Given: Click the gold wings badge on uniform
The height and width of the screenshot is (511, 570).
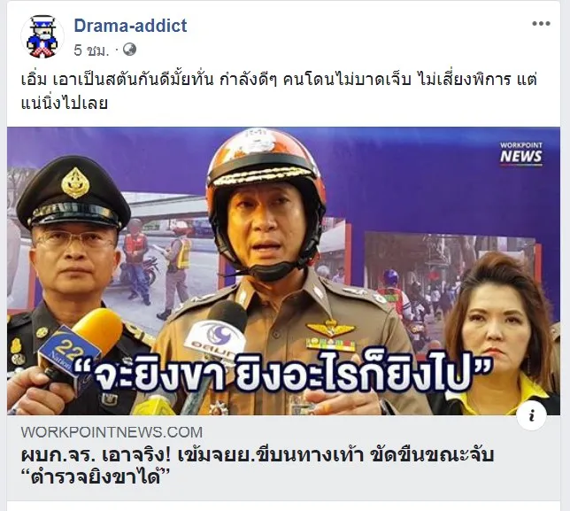Looking at the screenshot, I should pos(331,329).
